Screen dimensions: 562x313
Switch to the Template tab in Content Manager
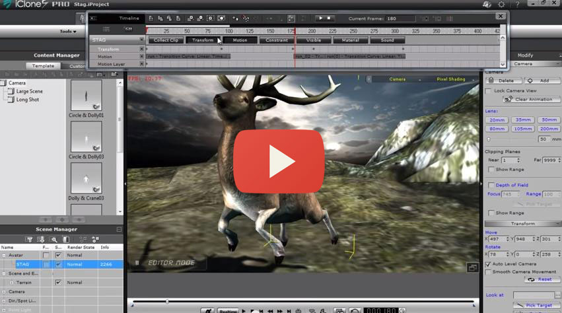(x=43, y=66)
